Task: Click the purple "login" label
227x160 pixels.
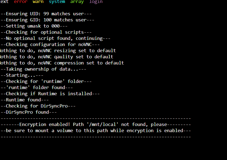Action: [x=96, y=2]
